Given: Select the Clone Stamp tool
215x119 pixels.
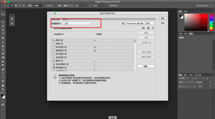Looking at the screenshot, I should 3,46.
